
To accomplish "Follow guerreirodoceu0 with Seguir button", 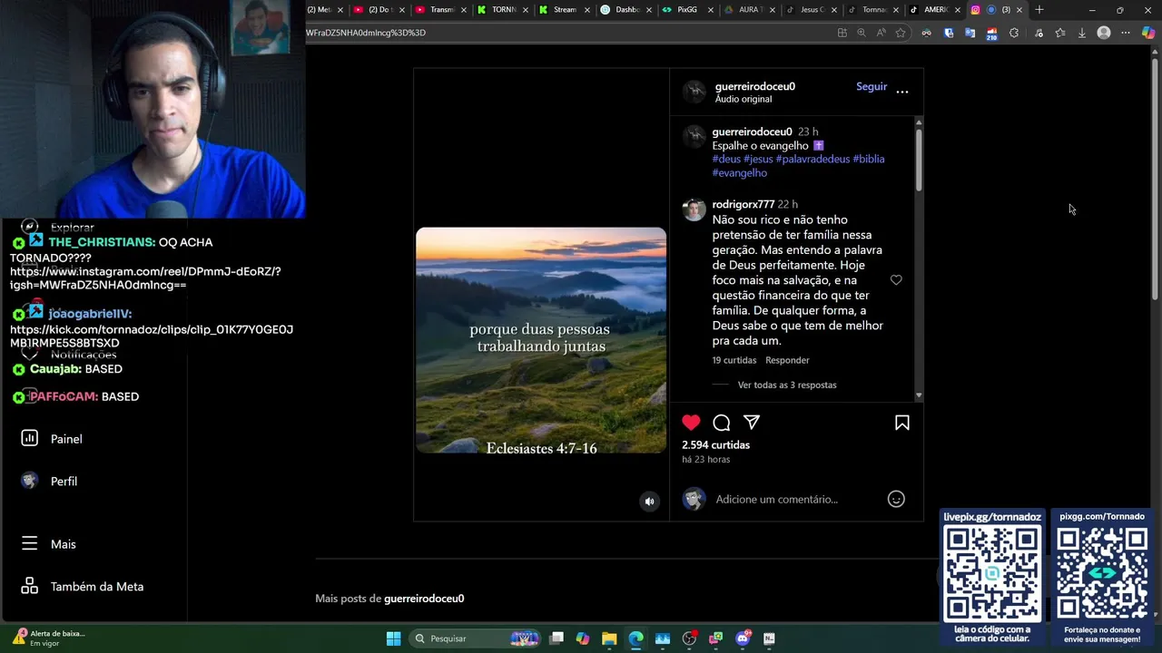I will click(871, 86).
